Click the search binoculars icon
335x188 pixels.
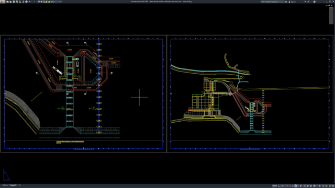[x=286, y=2]
